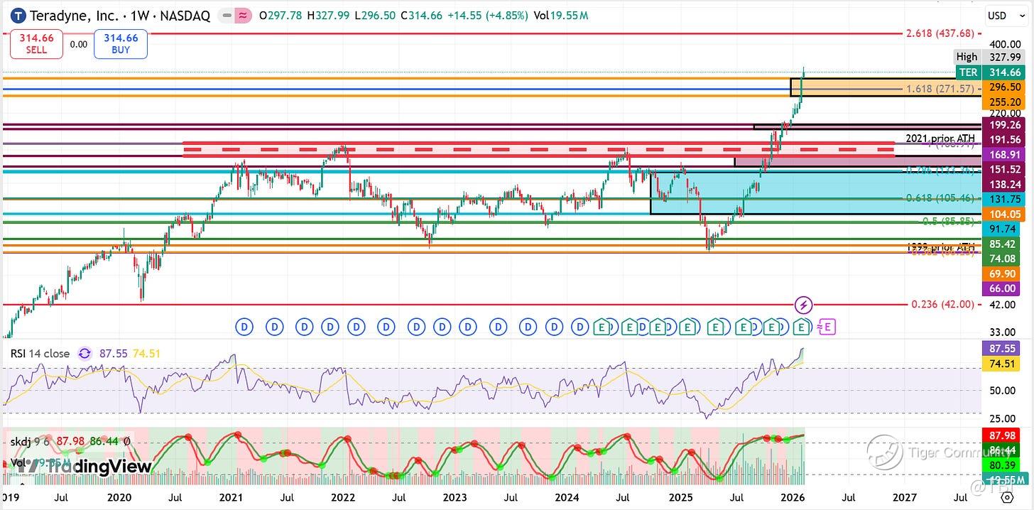Click the purple 66.00 price axis label
The image size is (1034, 510).
[x=1003, y=288]
